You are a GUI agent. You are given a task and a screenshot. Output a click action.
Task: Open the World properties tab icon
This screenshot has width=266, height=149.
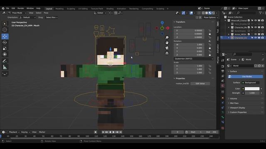coord(223,86)
